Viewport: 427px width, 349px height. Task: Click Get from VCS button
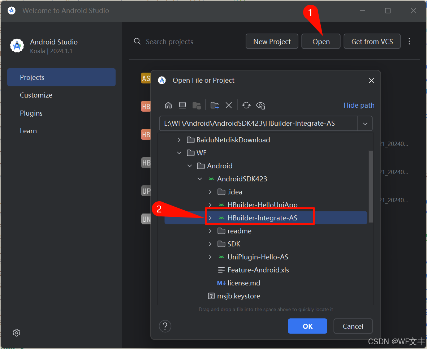(x=372, y=42)
